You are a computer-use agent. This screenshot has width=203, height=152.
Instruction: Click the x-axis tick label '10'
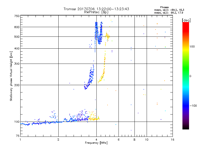147,140
